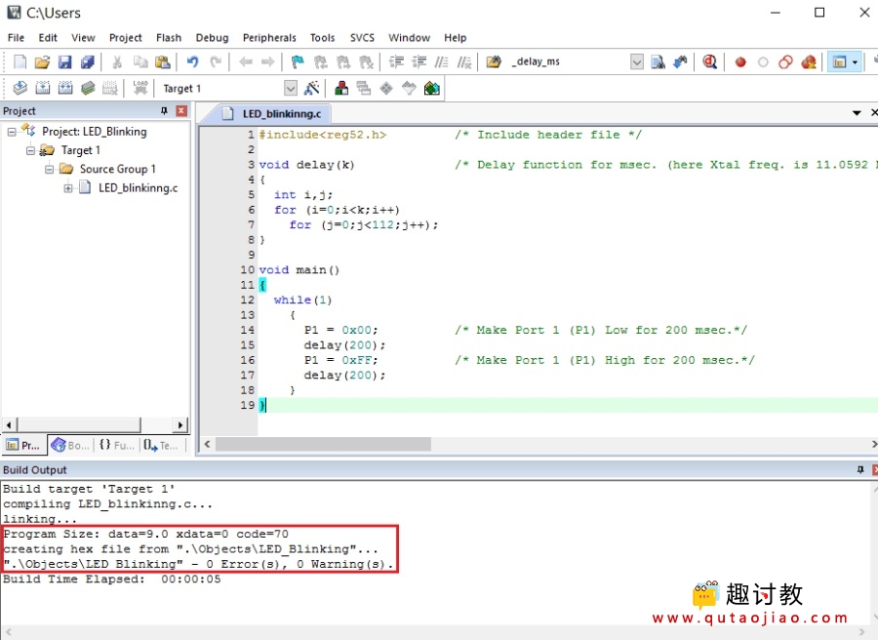Click the Find icon beside the search box

point(658,61)
